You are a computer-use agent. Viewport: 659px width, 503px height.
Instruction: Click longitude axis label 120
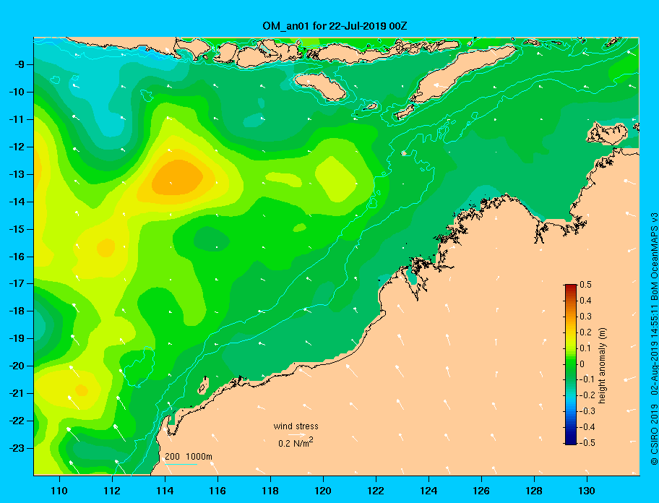(323, 491)
